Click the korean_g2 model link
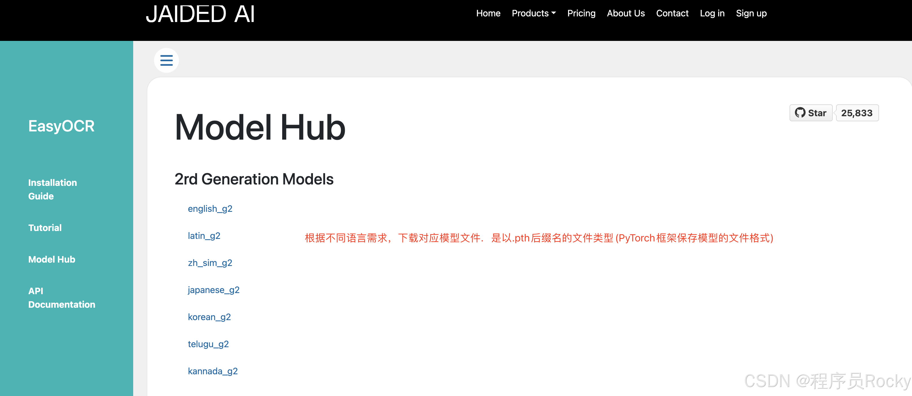This screenshot has height=396, width=912. [209, 317]
